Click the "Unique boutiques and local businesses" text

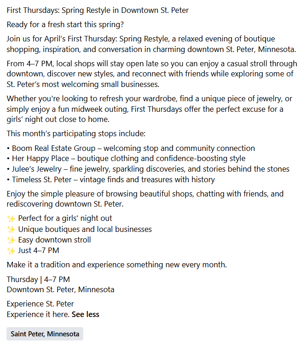[85, 229]
